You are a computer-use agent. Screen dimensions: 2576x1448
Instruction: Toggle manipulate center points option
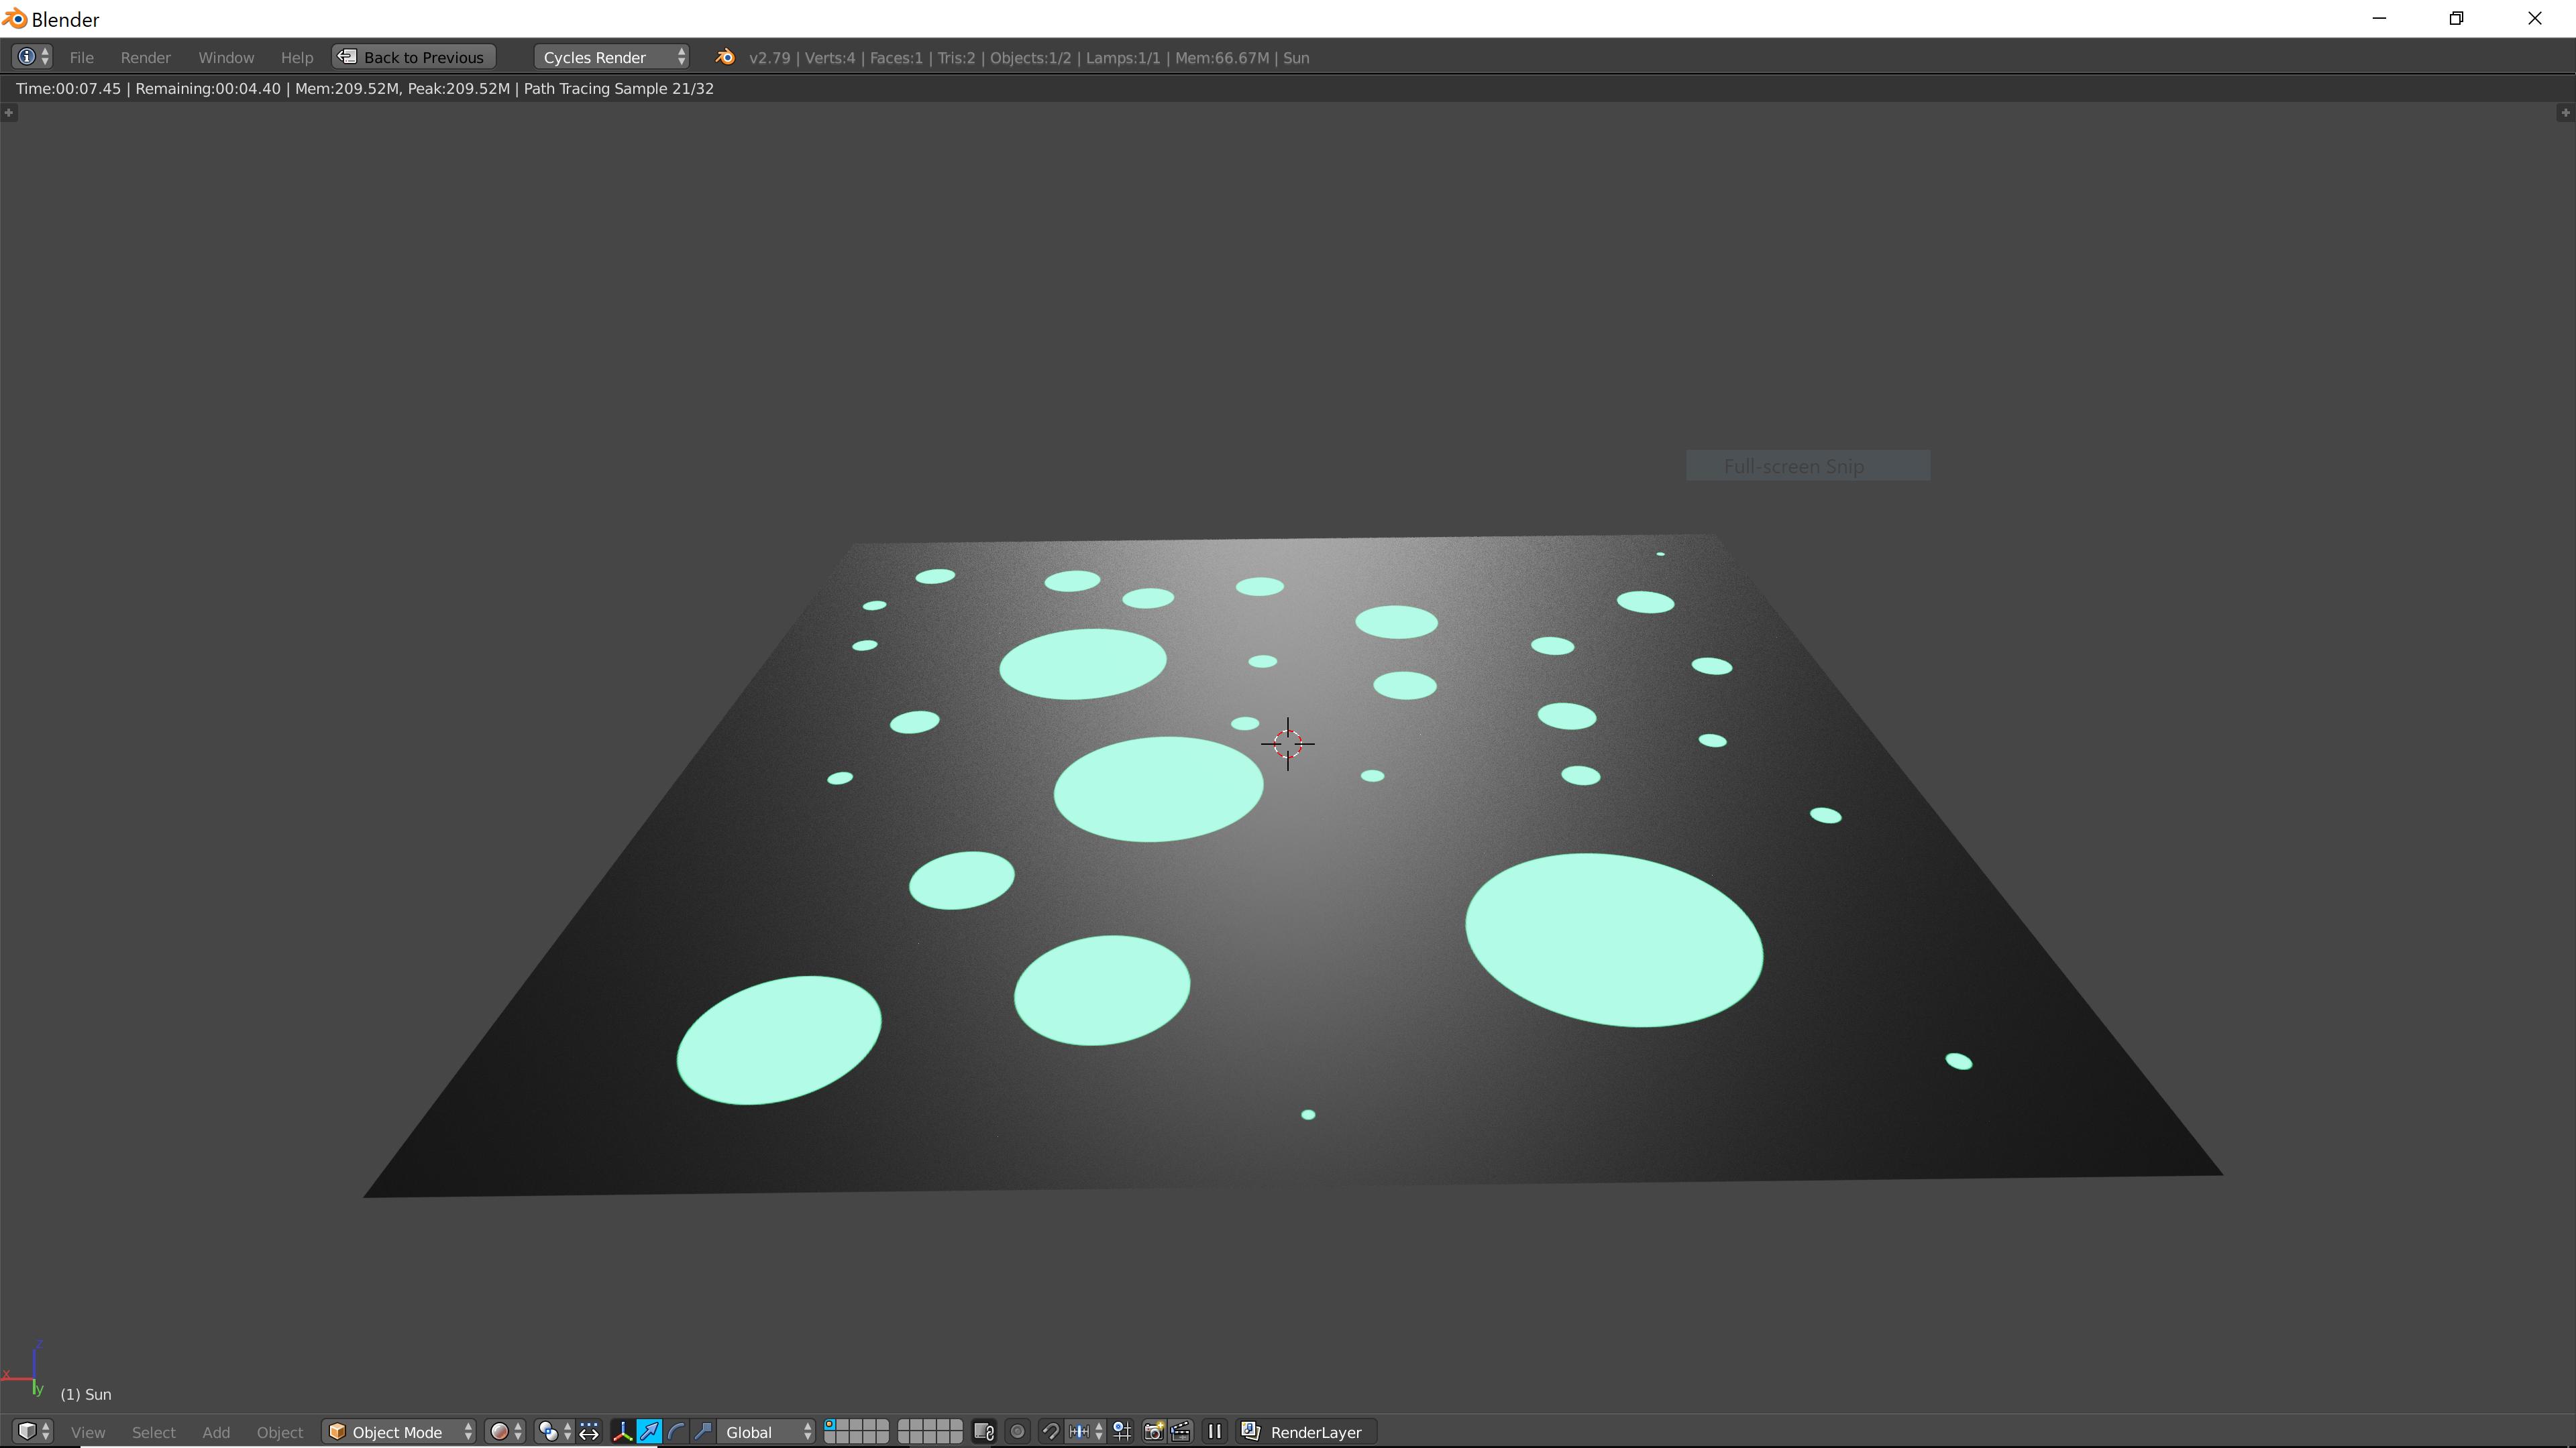pyautogui.click(x=589, y=1431)
